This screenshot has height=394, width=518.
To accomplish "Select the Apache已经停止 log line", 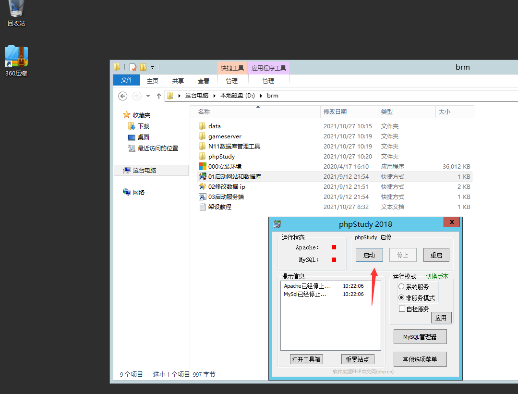I will coord(324,286).
